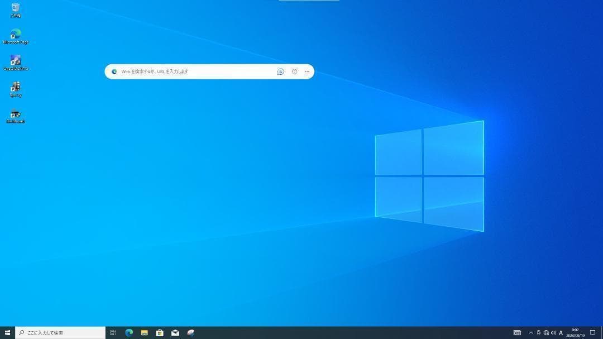603x339 pixels.
Task: Open the Bing chat icon in the search bar
Action: [280, 71]
